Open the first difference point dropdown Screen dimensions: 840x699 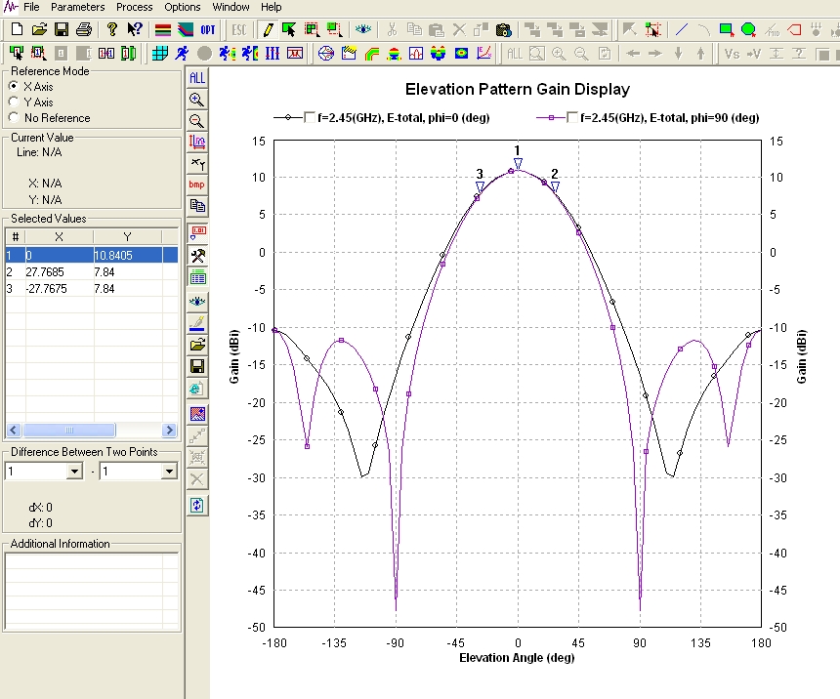(73, 472)
